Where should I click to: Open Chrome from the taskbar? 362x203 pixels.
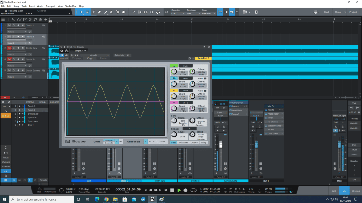(106, 199)
